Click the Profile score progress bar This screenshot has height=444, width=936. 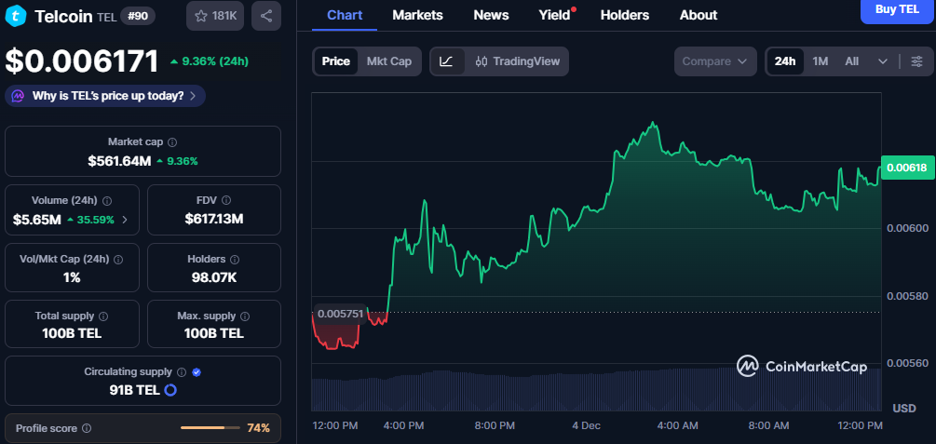click(x=210, y=428)
